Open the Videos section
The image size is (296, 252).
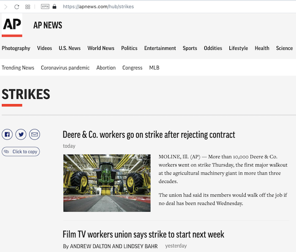44,48
